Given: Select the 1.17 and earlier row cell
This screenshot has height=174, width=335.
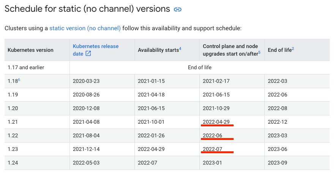Looking at the screenshot, I should [37, 67].
